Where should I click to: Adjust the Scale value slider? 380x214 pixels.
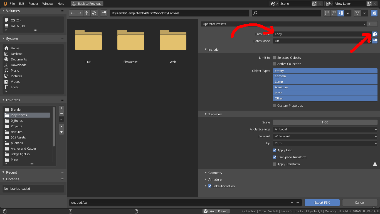(x=325, y=122)
